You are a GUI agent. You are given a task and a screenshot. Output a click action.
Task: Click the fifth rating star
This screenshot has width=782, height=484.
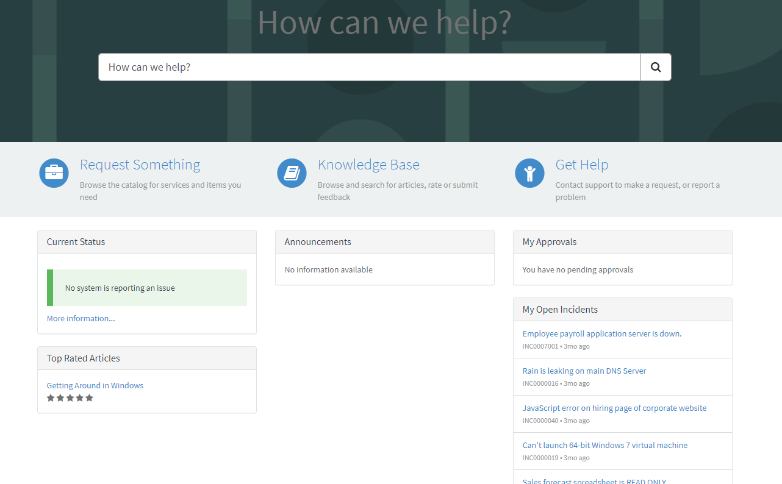point(90,397)
